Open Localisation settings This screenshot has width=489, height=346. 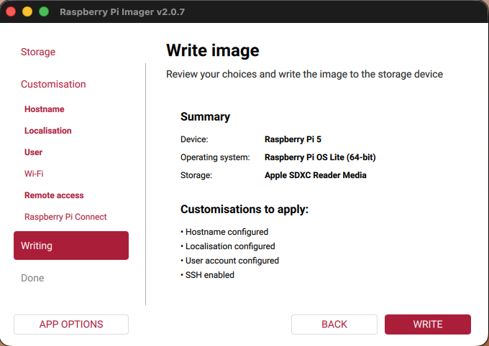48,131
